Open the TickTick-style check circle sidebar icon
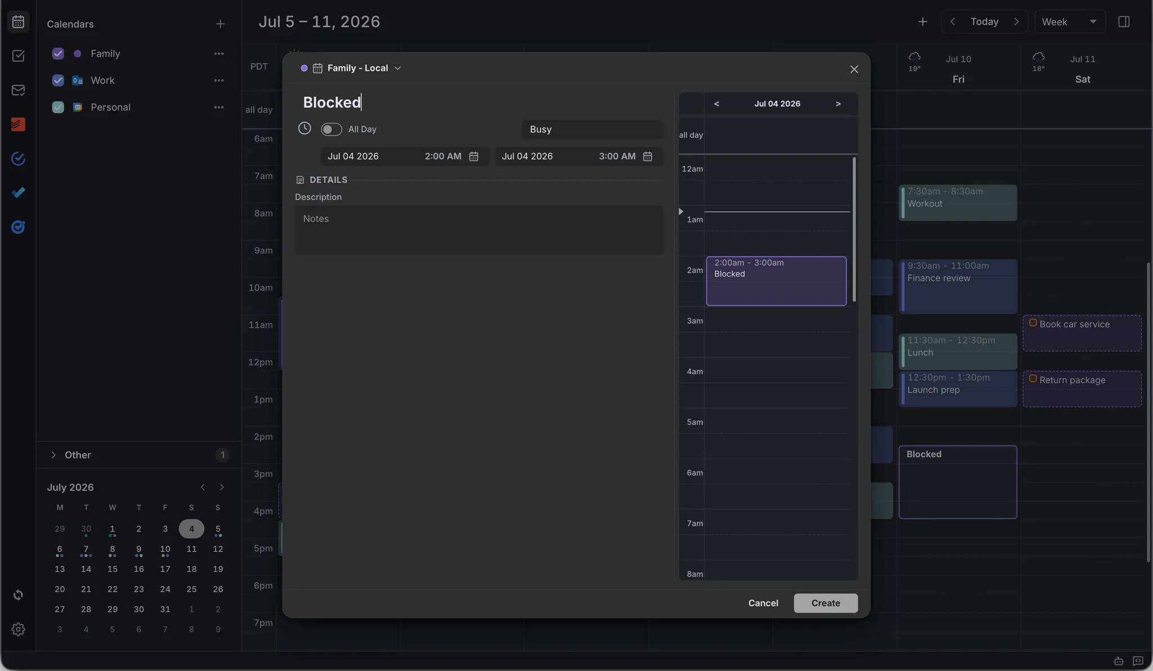 pos(18,159)
